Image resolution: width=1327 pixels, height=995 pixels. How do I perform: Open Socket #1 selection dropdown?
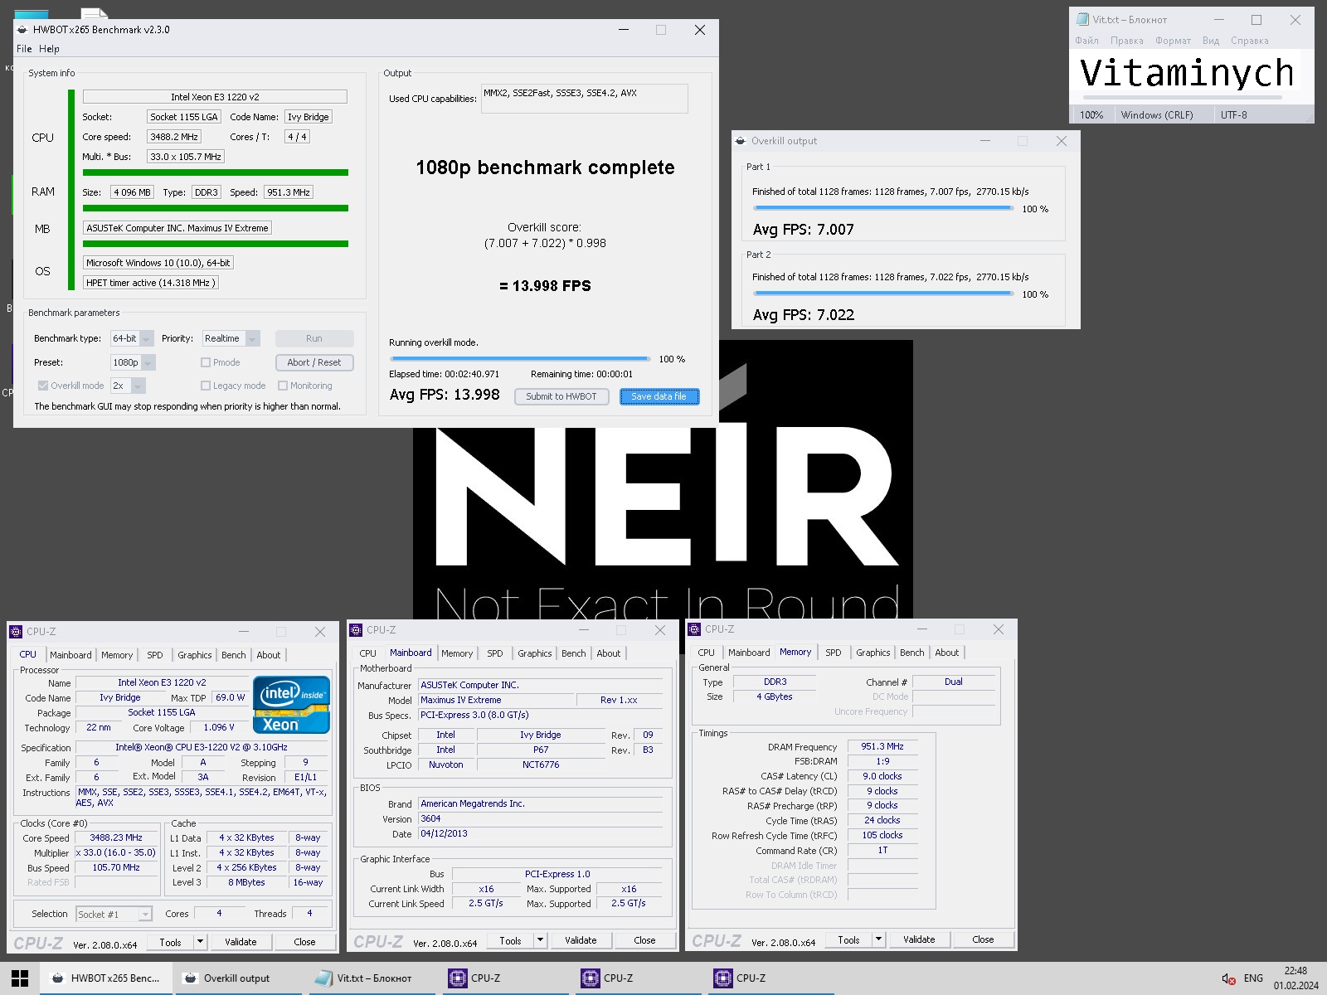click(114, 914)
